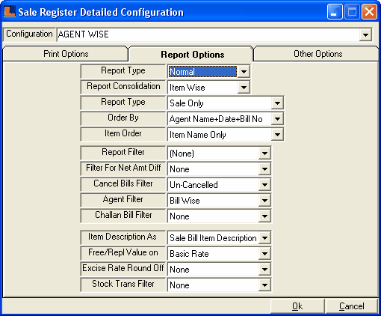Minimize the Sale Register Detailed Configuration window
Viewport: 381px width, 316px height.
pyautogui.click(x=335, y=11)
